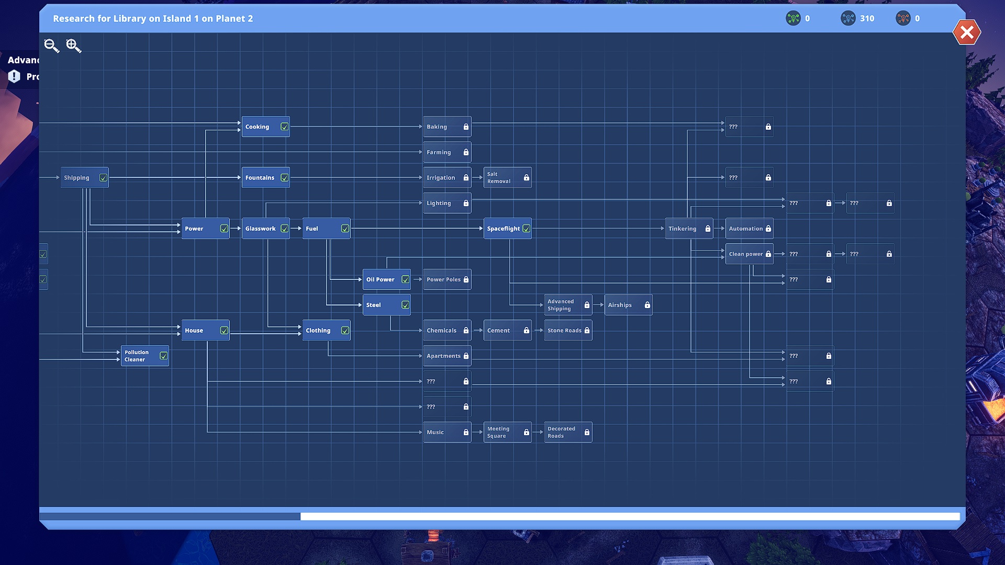This screenshot has width=1005, height=565.
Task: Click the checkmark on House research
Action: pos(224,331)
